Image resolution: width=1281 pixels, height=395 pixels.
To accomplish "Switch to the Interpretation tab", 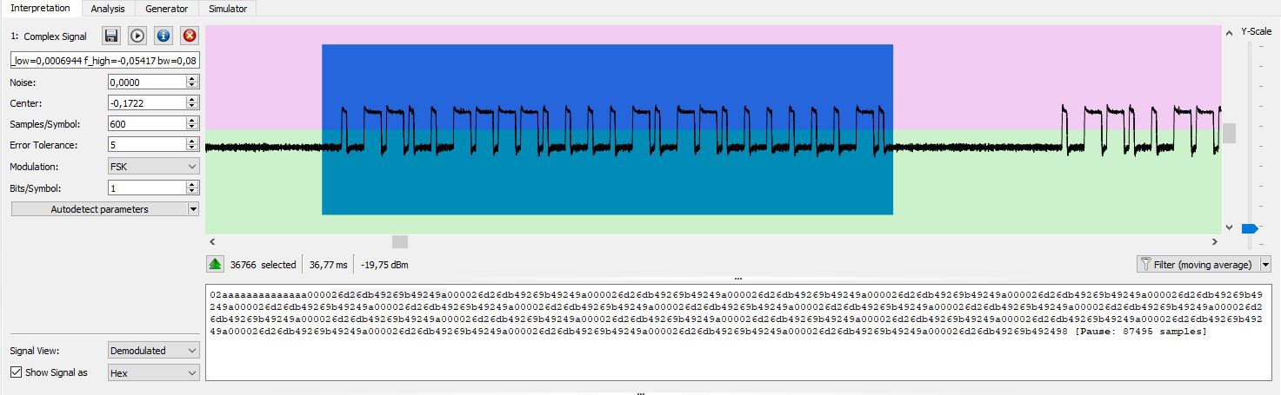I will coord(40,8).
